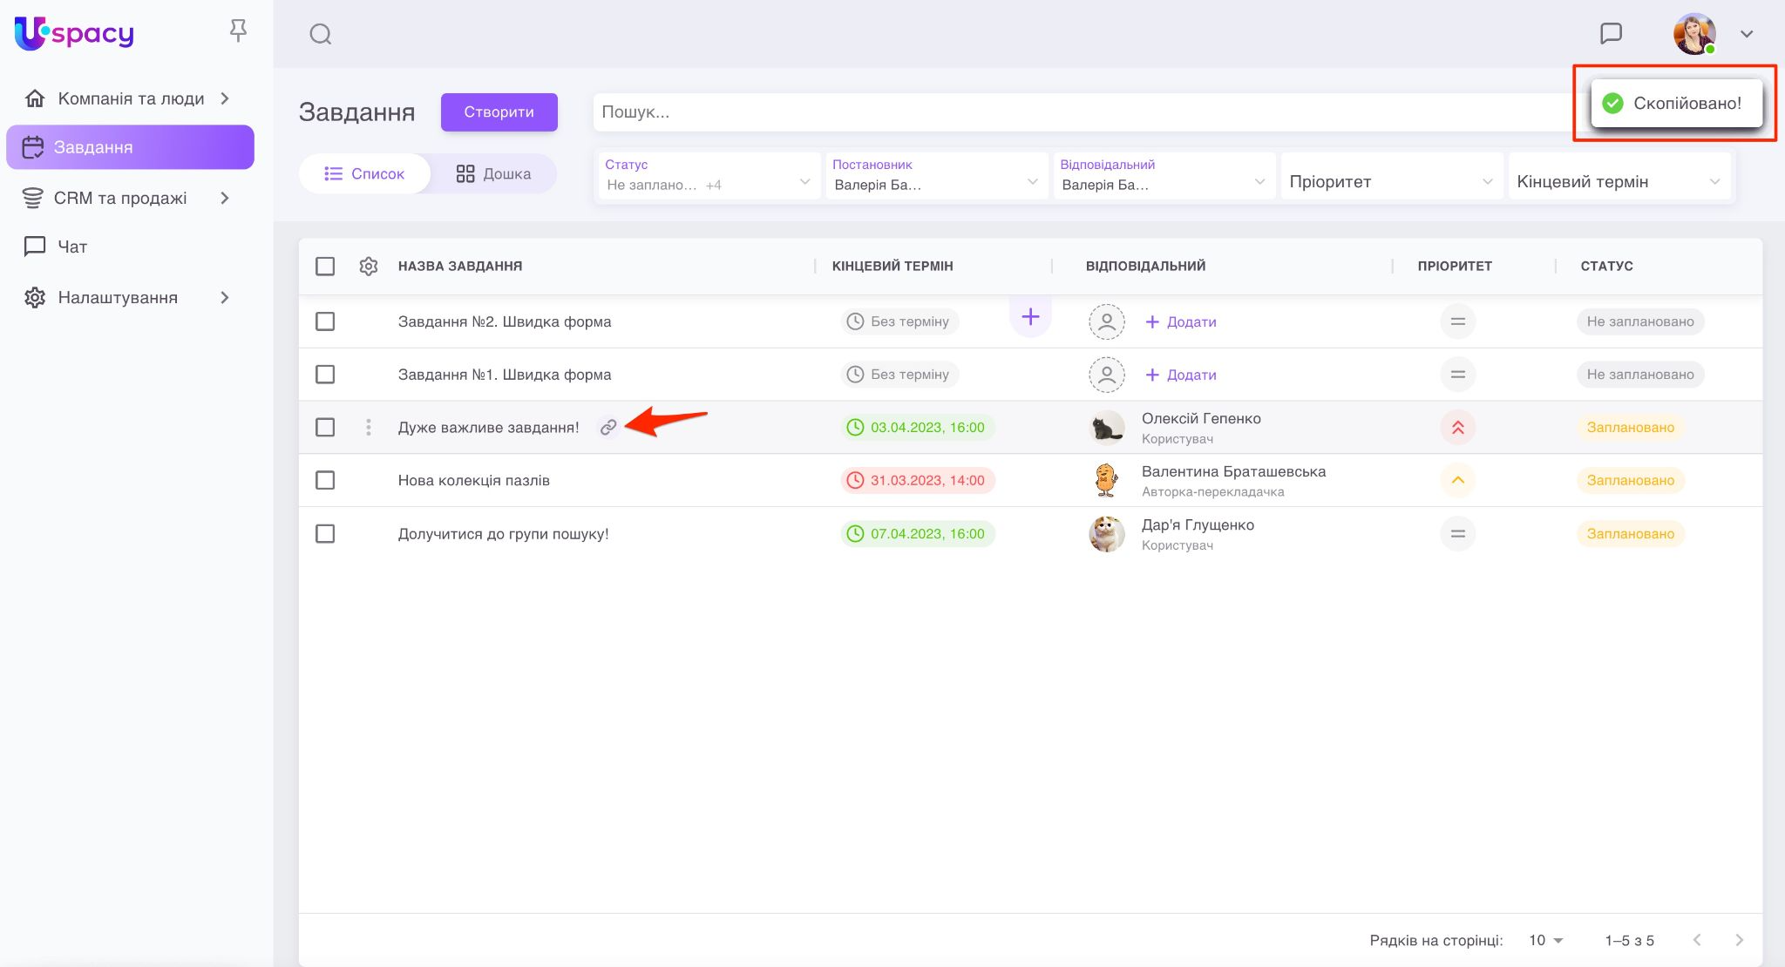Image resolution: width=1785 pixels, height=967 pixels.
Task: Click the purple plus icon in first row
Action: point(1030,317)
